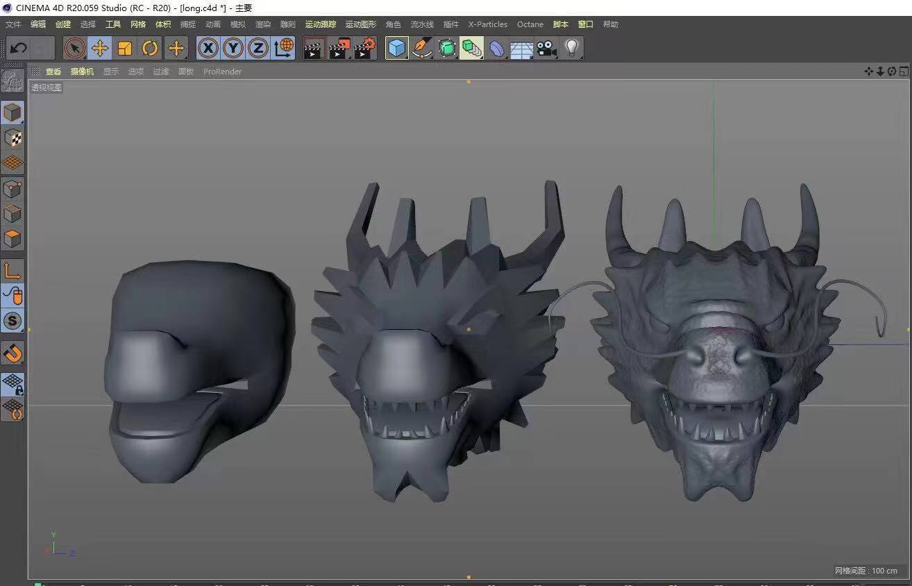The width and height of the screenshot is (912, 586).
Task: Click the viewport pan camera icon
Action: coord(868,72)
